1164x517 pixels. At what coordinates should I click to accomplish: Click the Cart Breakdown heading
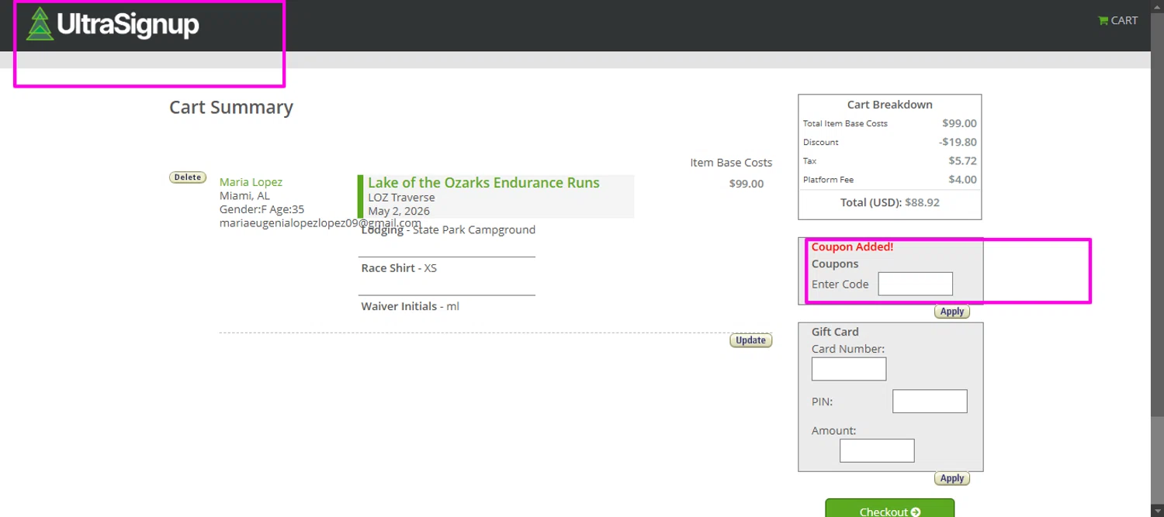click(x=889, y=105)
